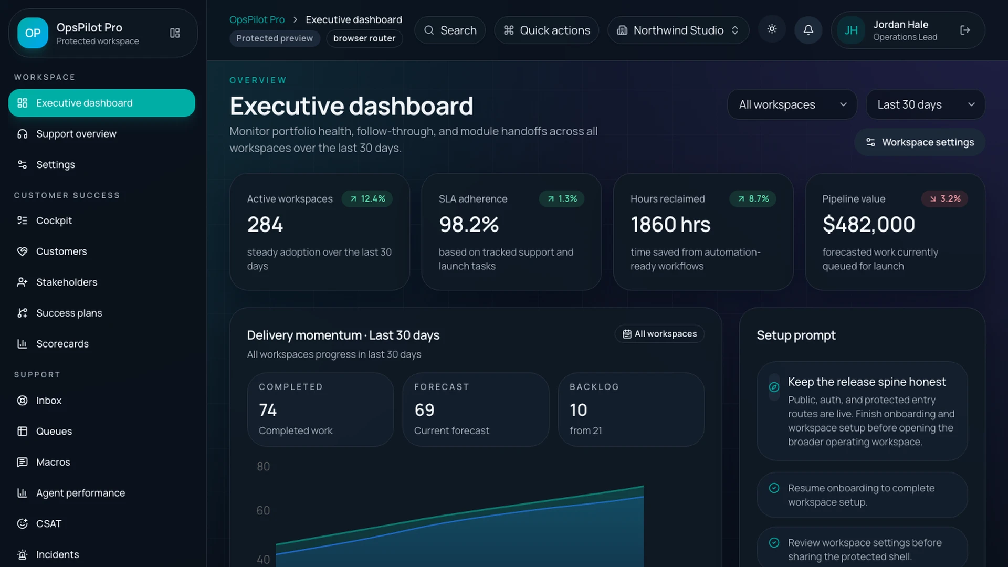The width and height of the screenshot is (1008, 567).
Task: Click the Executive dashboard grid icon
Action: click(x=22, y=103)
